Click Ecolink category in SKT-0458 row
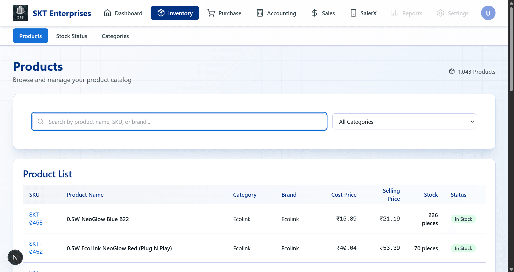Image resolution: width=514 pixels, height=272 pixels. click(x=242, y=219)
